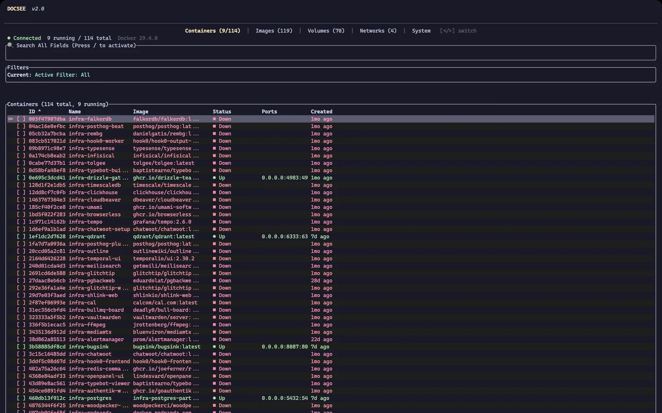Screen dimensions: 662x413
Task: Select checkbox of infra-rembg row
Action: tap(21, 134)
